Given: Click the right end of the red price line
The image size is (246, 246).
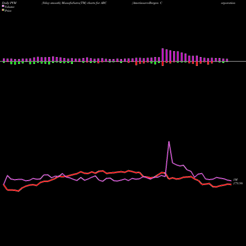Looking at the screenshot, I should tap(231, 184).
